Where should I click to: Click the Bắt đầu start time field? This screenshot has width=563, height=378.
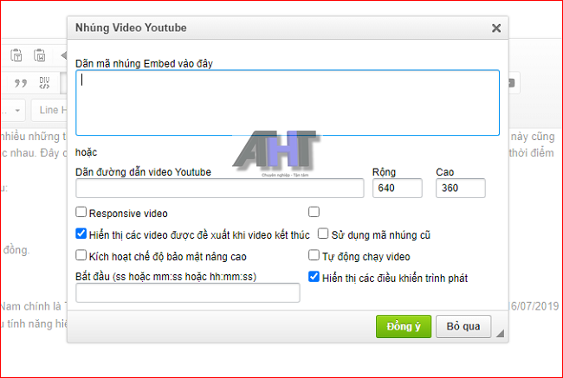click(188, 292)
